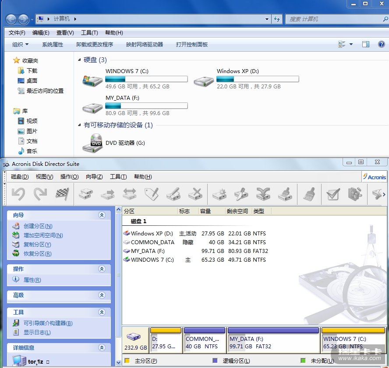Open the Explorer address bar dropdown

pos(267,19)
